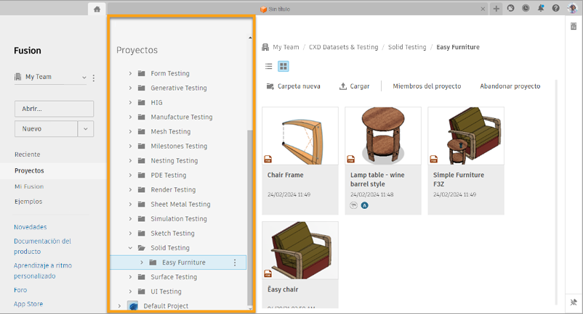The height and width of the screenshot is (314, 583).
Task: Close the Sin título tab
Action: coord(483,9)
